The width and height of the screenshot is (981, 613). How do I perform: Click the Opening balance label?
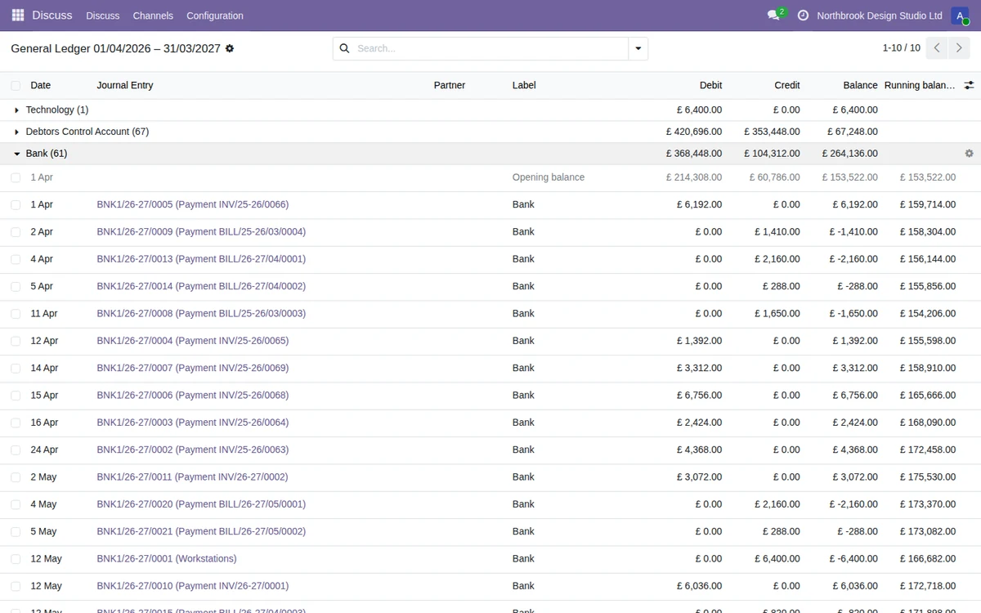pyautogui.click(x=549, y=177)
